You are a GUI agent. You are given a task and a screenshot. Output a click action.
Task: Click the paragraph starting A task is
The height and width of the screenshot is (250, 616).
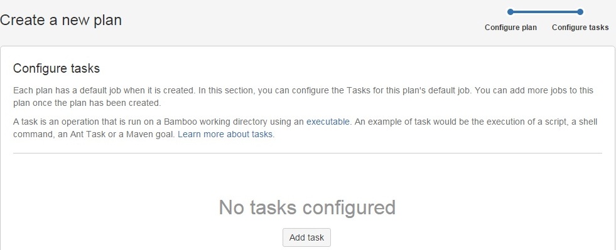coord(305,128)
